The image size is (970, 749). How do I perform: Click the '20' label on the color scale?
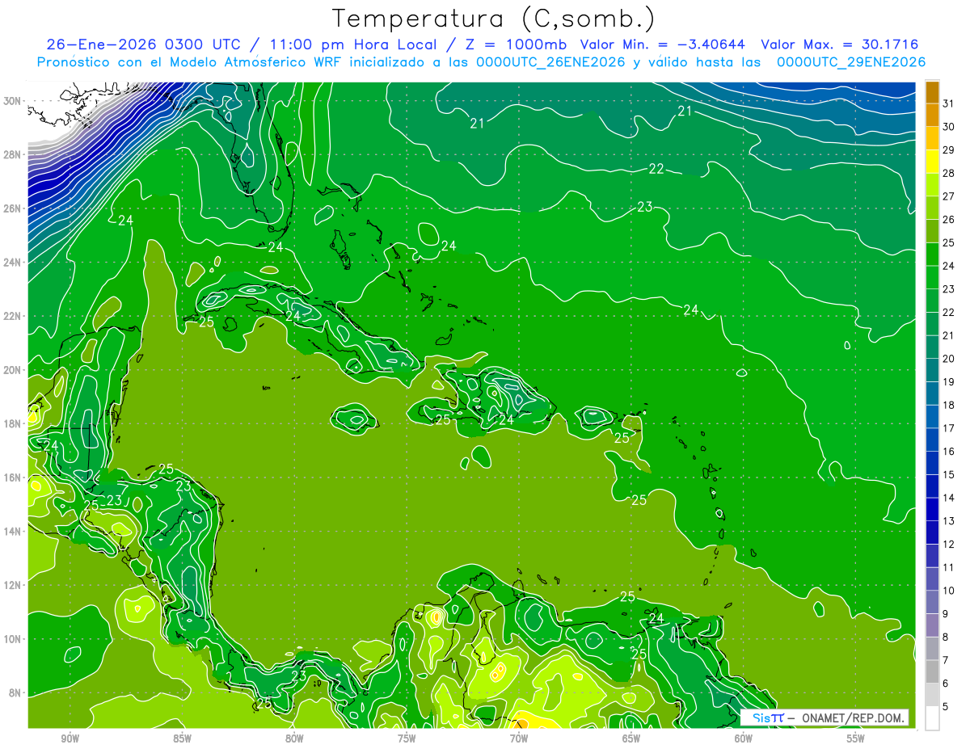coord(949,359)
